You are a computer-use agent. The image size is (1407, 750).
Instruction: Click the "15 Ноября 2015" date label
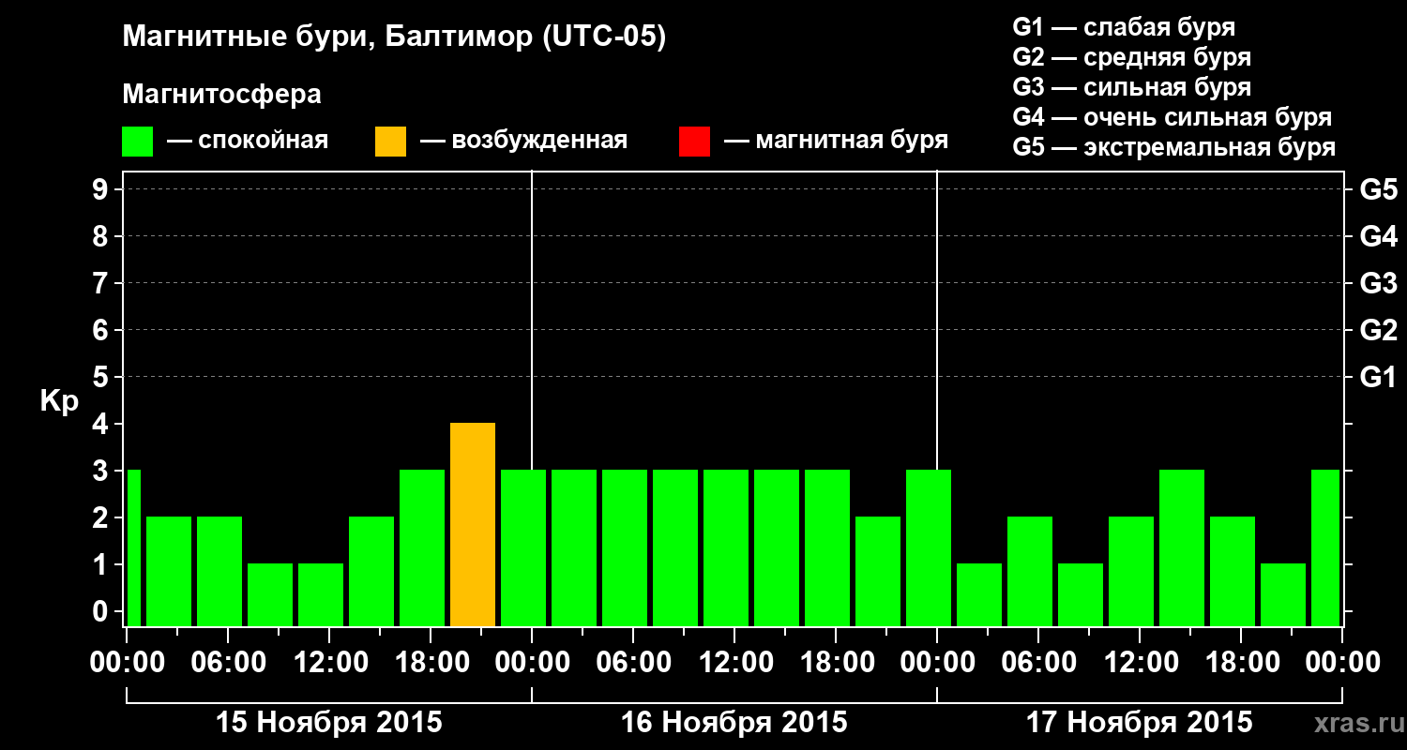click(x=329, y=723)
